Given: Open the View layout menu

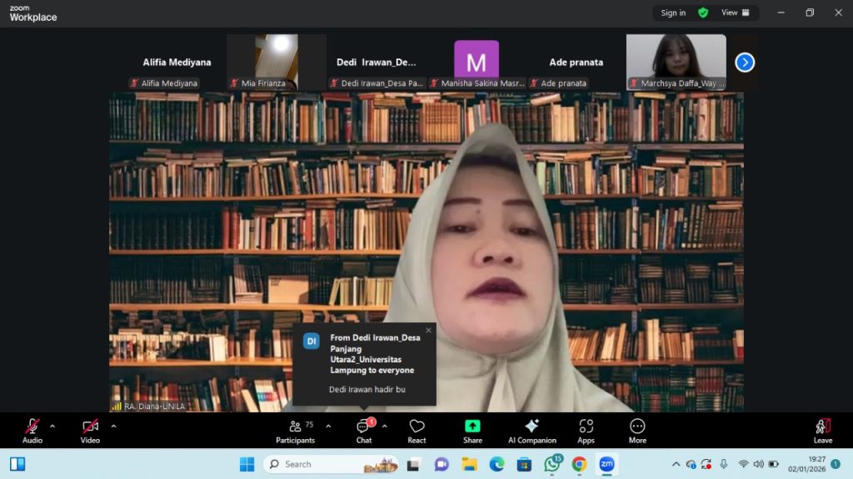Looking at the screenshot, I should (x=735, y=12).
